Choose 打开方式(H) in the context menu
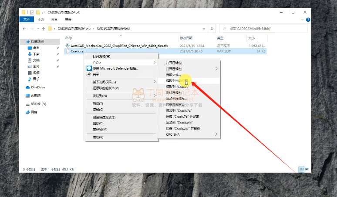 pos(121,57)
